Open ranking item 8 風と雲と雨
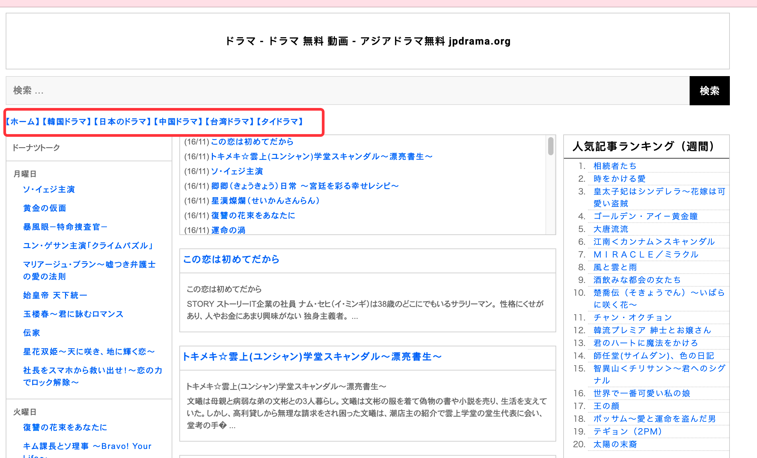The image size is (757, 458). pos(615,267)
